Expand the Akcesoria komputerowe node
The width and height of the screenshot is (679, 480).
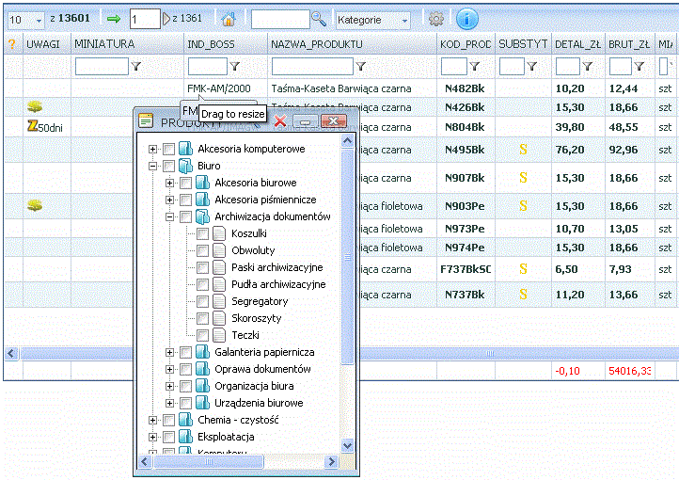152,149
